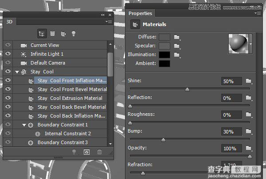Collapse the 3D panel with double arrows
Image resolution: width=266 pixels, height=179 pixels.
click(103, 15)
